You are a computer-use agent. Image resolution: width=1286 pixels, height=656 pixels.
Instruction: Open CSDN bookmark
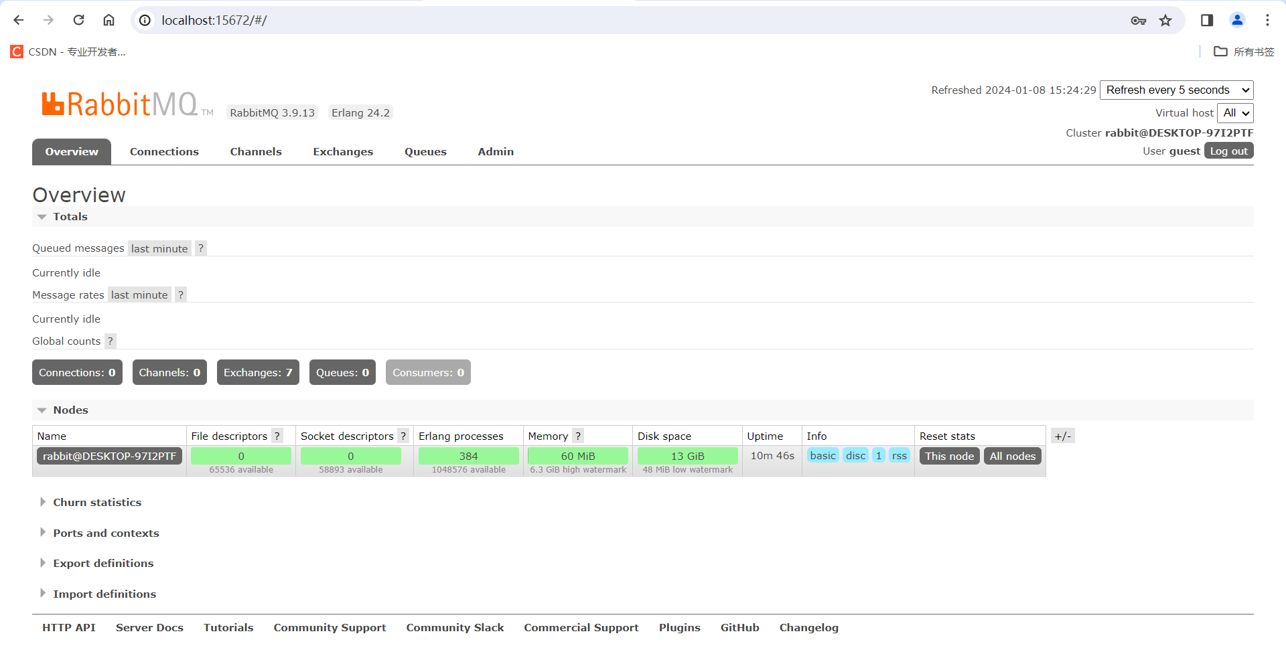(x=68, y=52)
